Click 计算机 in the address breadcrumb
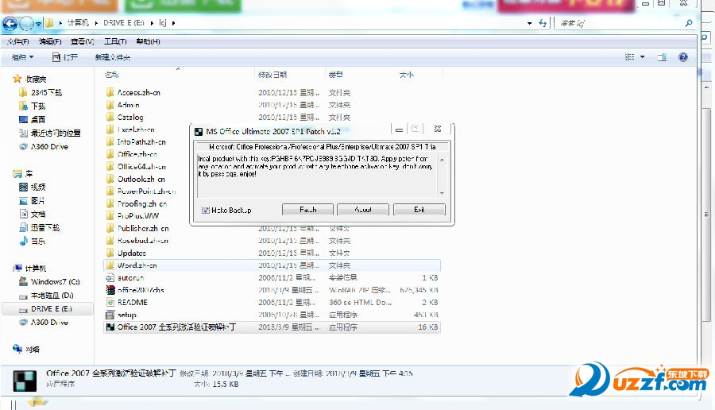 [78, 23]
